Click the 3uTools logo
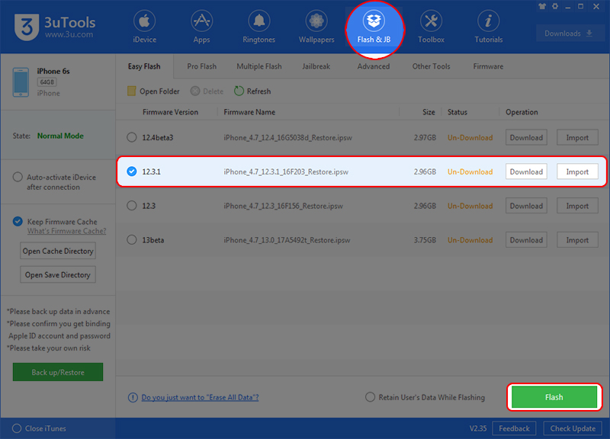The height and width of the screenshot is (439, 610). [x=55, y=27]
